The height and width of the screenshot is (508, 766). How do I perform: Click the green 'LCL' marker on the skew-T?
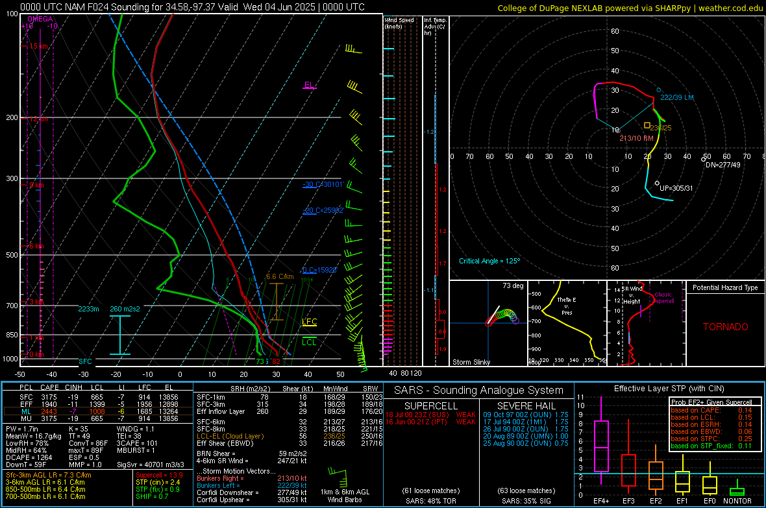click(x=309, y=342)
